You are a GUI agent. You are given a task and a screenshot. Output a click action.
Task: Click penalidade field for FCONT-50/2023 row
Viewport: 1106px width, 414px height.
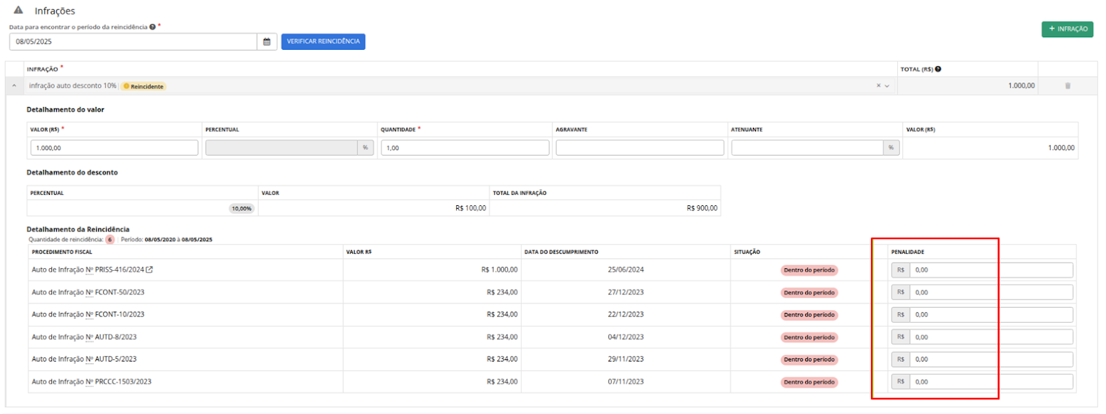(991, 292)
